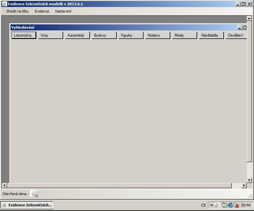254x211 pixels.
Task: Click the application icon in the title bar
Action: click(4, 4)
